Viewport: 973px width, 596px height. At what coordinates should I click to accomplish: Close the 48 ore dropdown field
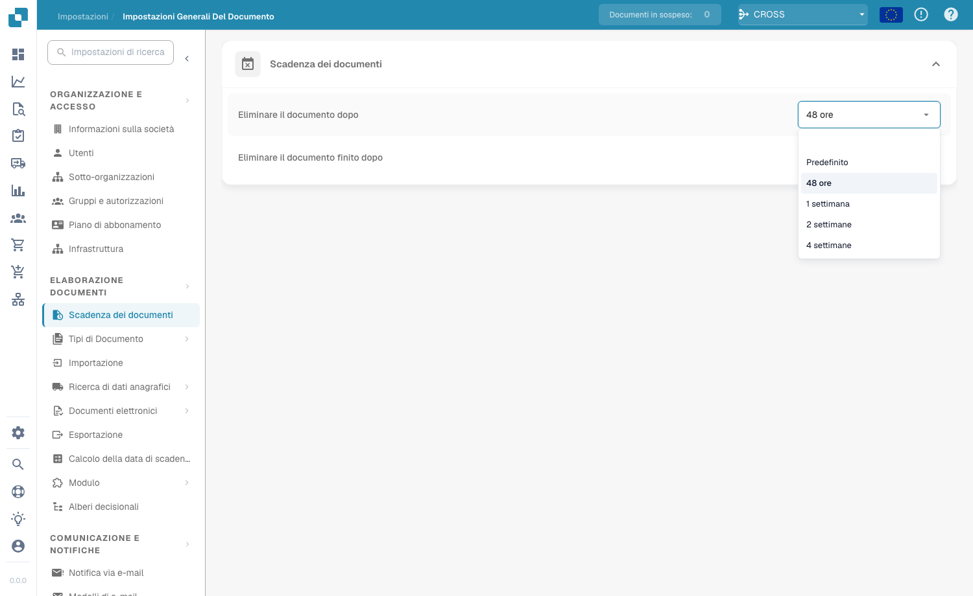[869, 115]
